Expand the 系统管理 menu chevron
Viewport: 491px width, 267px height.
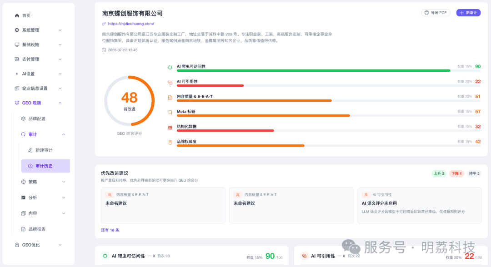tap(60, 30)
